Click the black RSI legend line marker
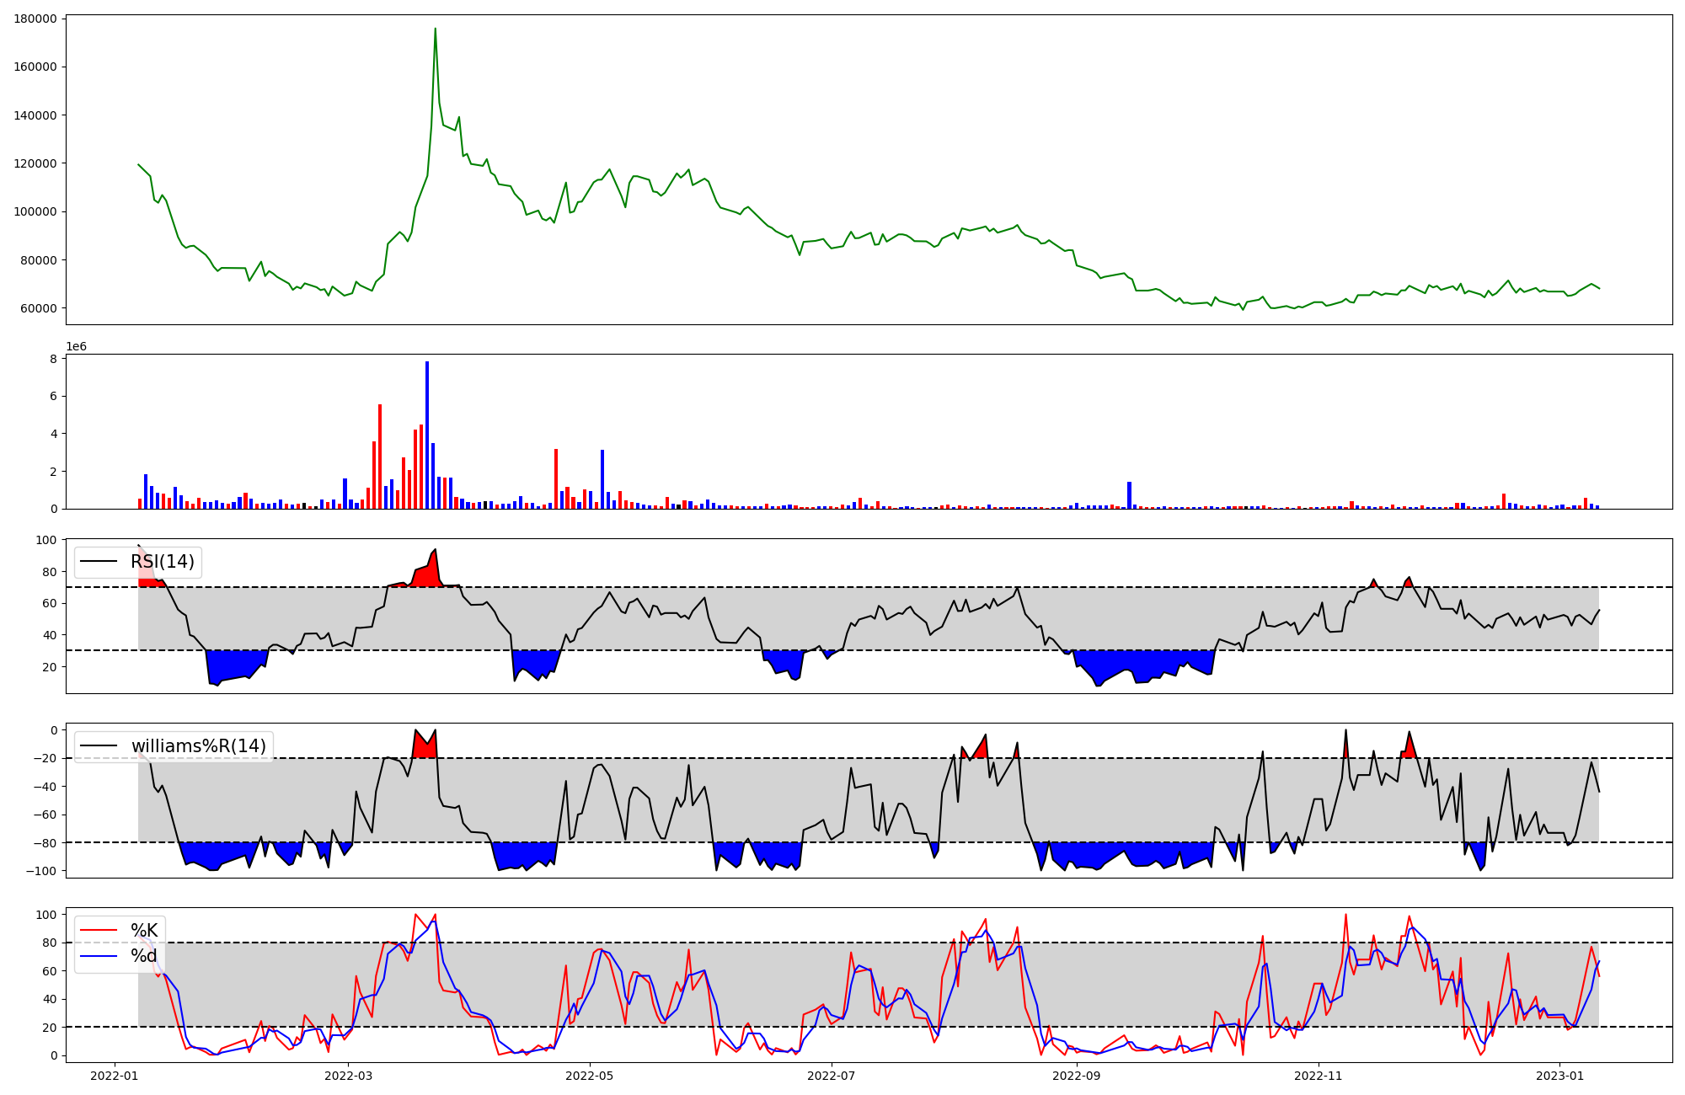 98,562
